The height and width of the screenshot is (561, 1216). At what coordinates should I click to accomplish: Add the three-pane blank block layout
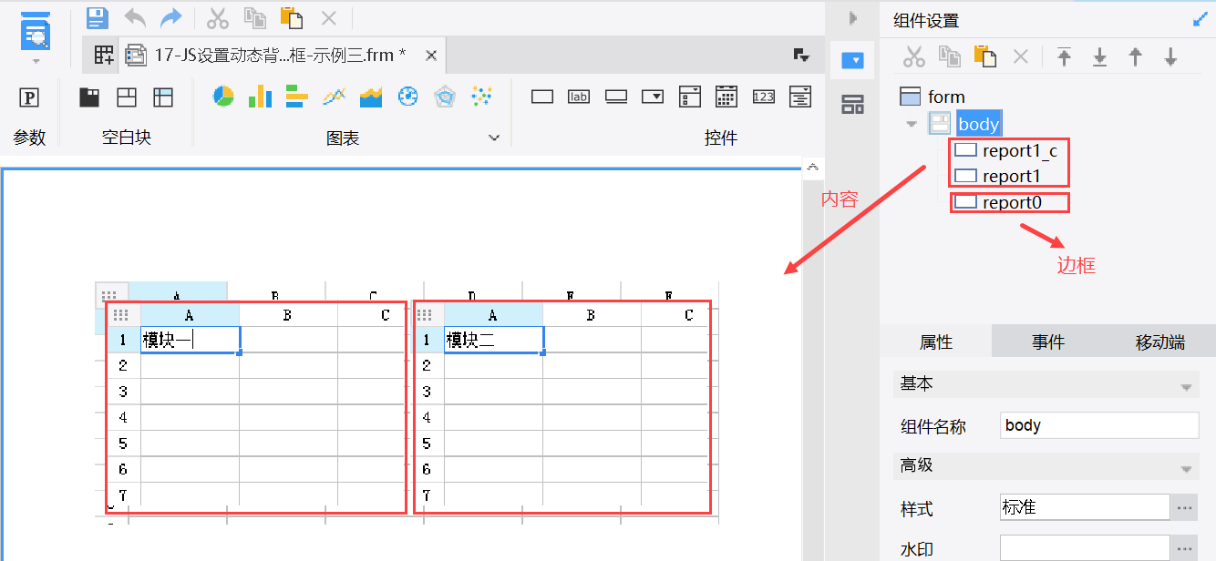[127, 97]
